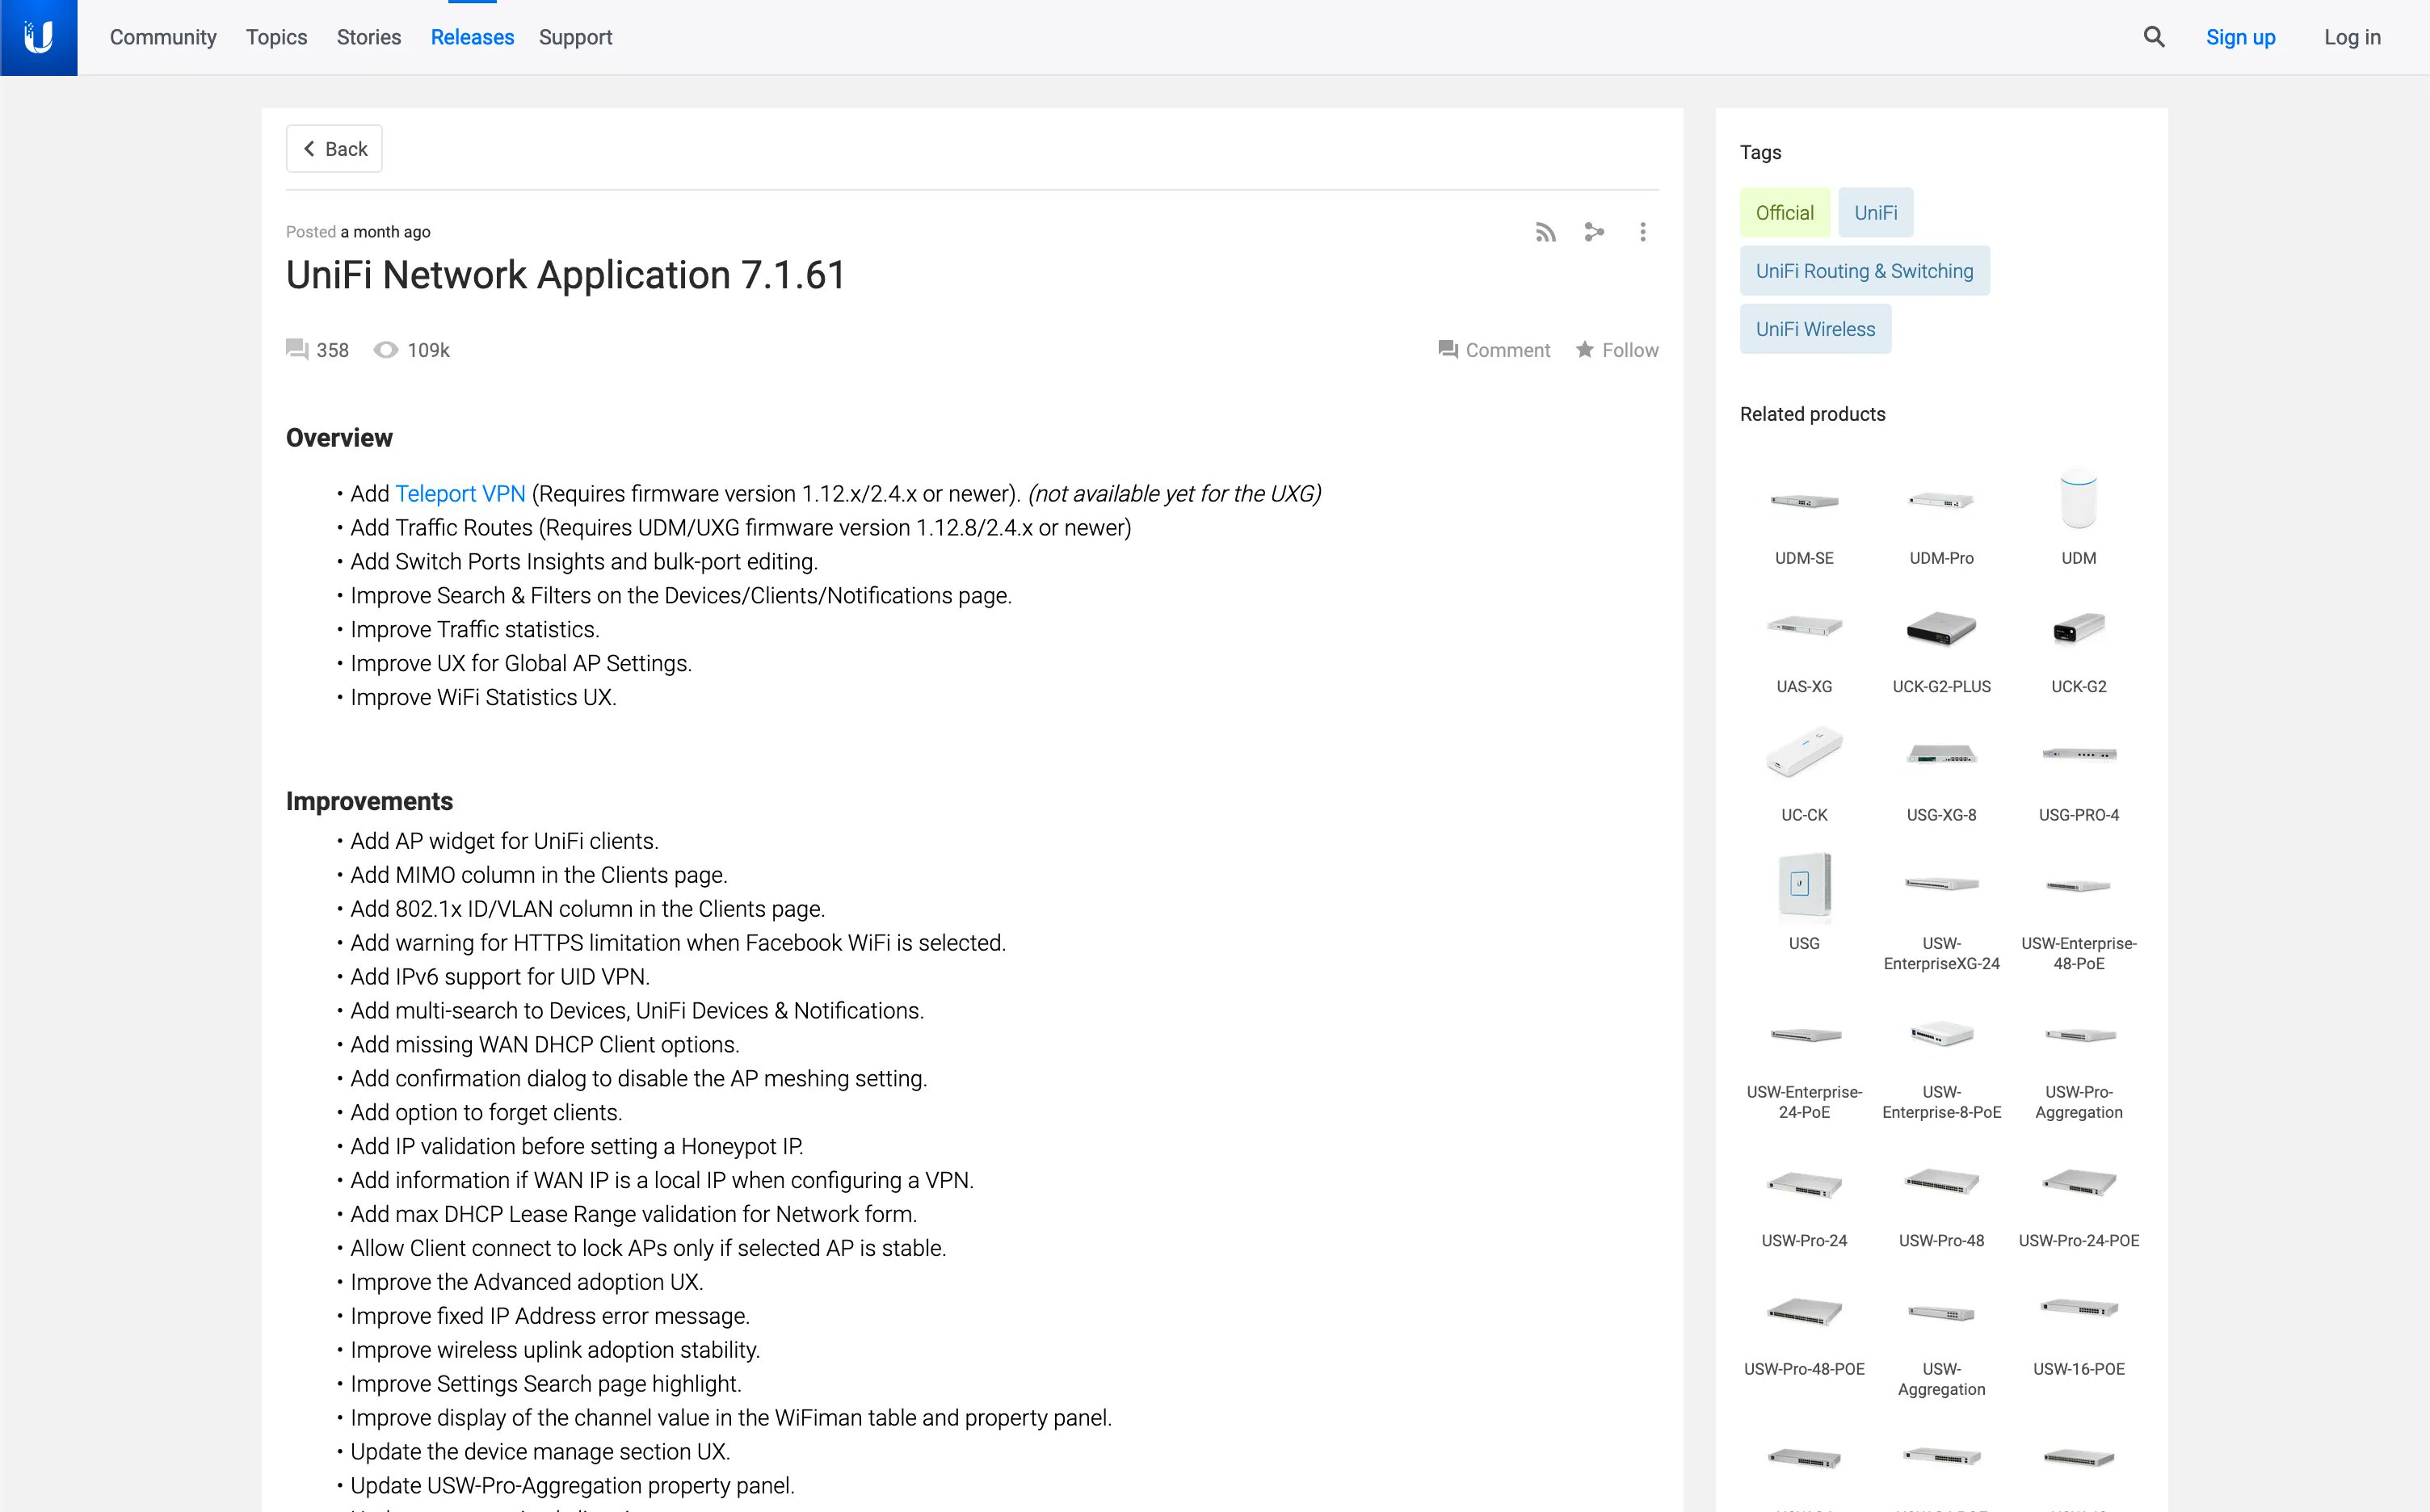The image size is (2430, 1512).
Task: Click "Improve Traffic statistics." line
Action: pos(475,629)
